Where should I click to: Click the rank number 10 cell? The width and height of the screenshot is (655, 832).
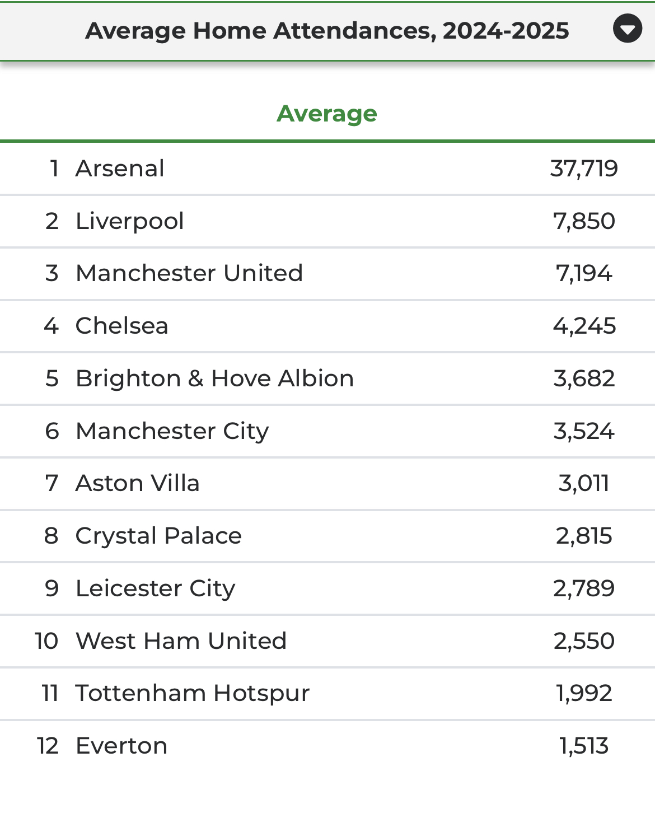(x=46, y=641)
